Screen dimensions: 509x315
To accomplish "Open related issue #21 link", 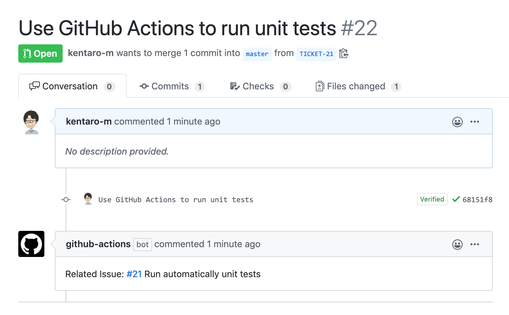I will coord(134,274).
